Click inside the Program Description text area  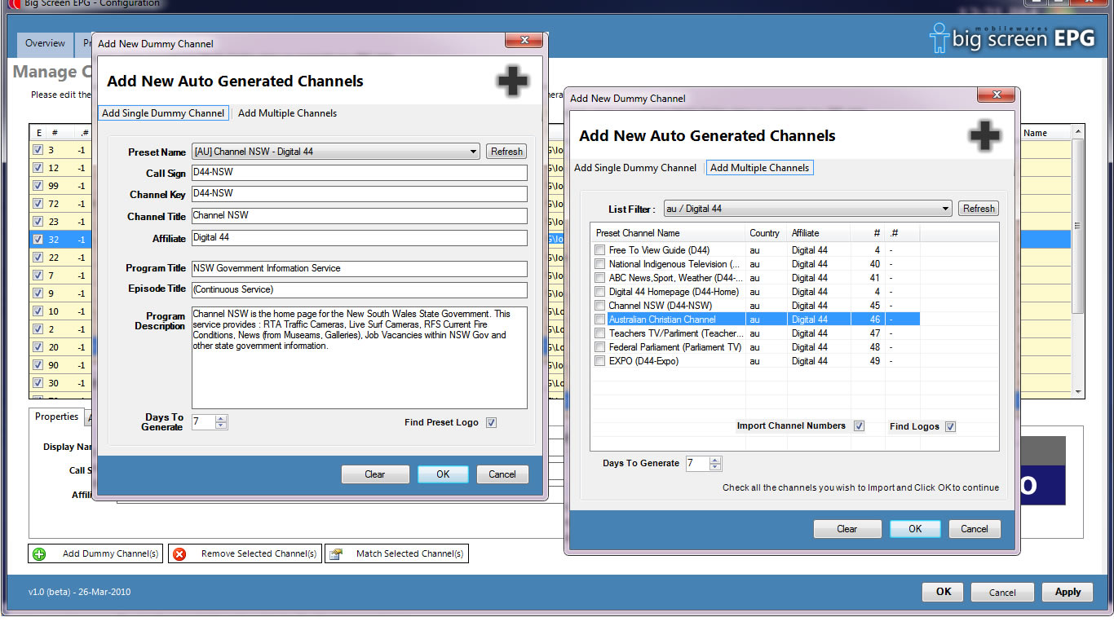tap(360, 358)
